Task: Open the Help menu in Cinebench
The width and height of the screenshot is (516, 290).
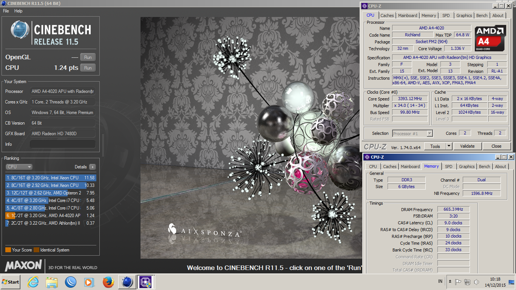Action: 19,11
